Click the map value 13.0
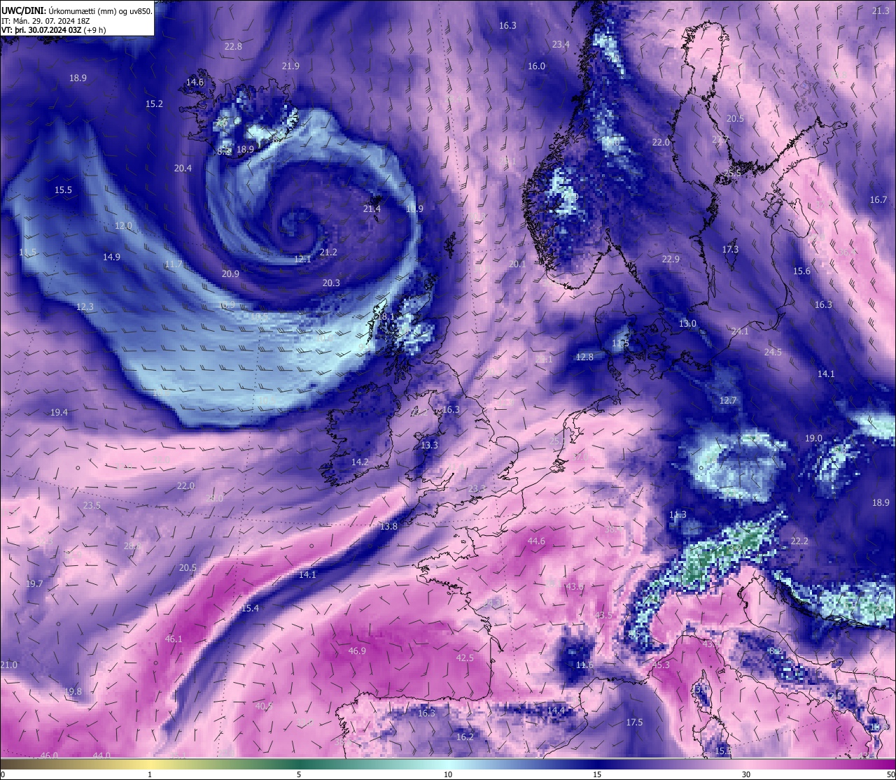Image resolution: width=896 pixels, height=780 pixels. click(687, 324)
